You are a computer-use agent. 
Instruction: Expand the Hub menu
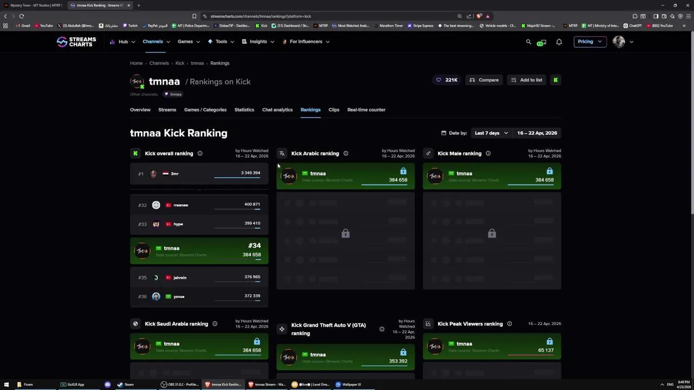(x=123, y=42)
